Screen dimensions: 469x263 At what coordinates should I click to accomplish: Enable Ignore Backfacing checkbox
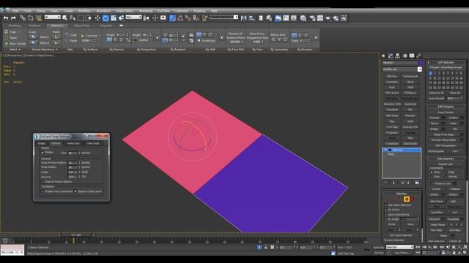385,214
